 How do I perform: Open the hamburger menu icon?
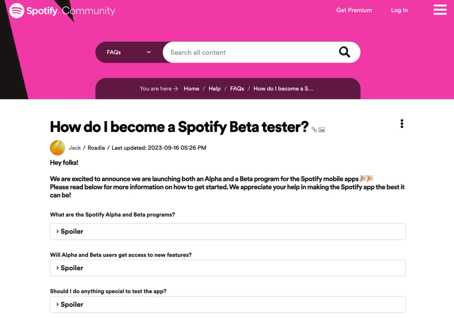tap(440, 9)
